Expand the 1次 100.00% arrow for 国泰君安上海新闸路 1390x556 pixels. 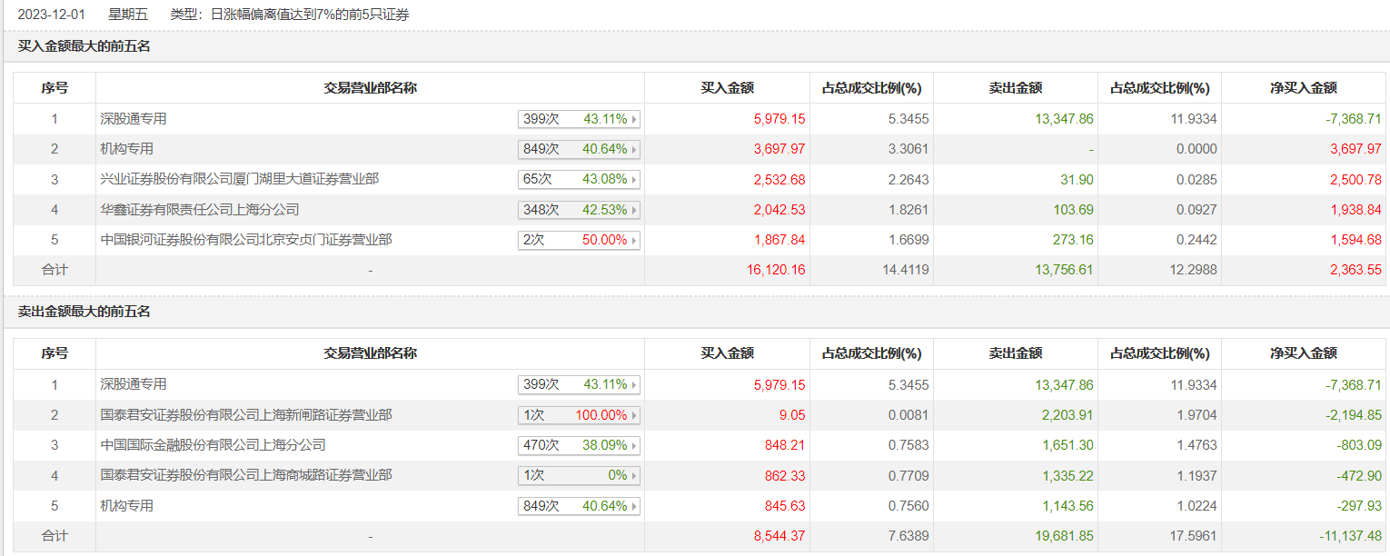click(633, 415)
